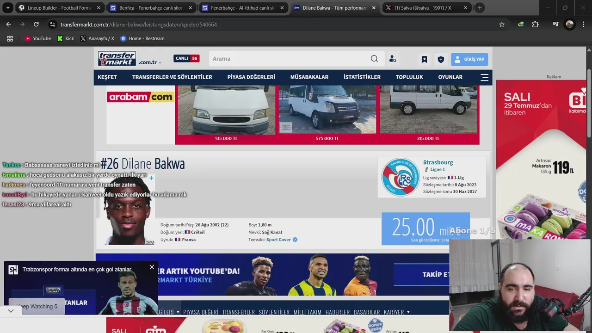Open the tab search dropdown arrow

point(8,8)
